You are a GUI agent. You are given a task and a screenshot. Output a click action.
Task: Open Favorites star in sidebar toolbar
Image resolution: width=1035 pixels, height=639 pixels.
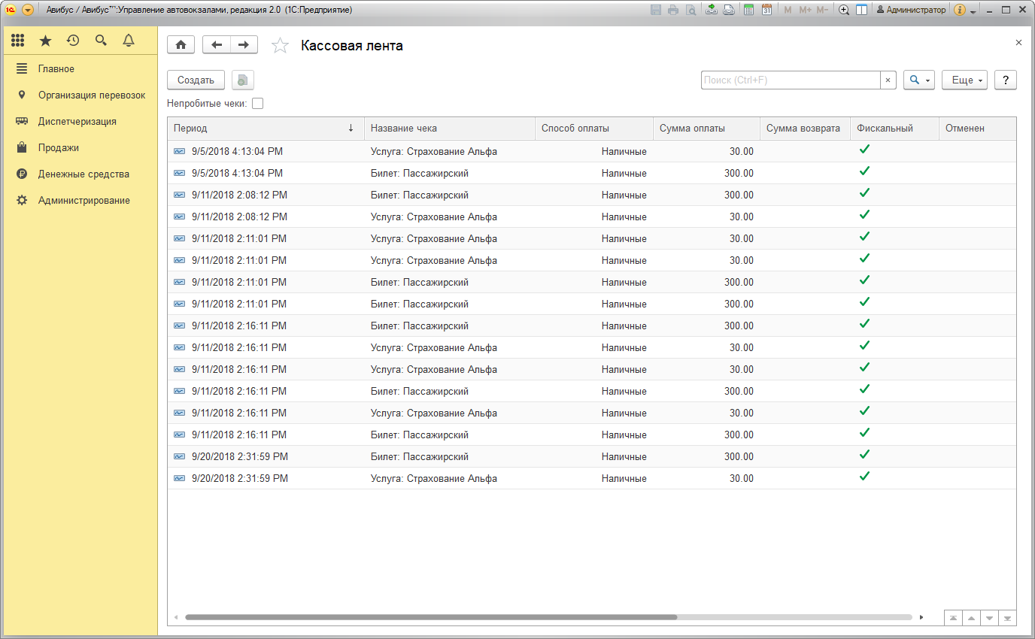click(45, 41)
